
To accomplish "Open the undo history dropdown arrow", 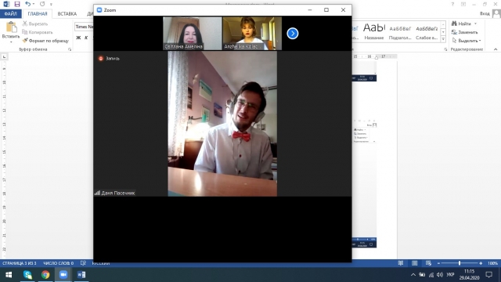I will point(34,4).
